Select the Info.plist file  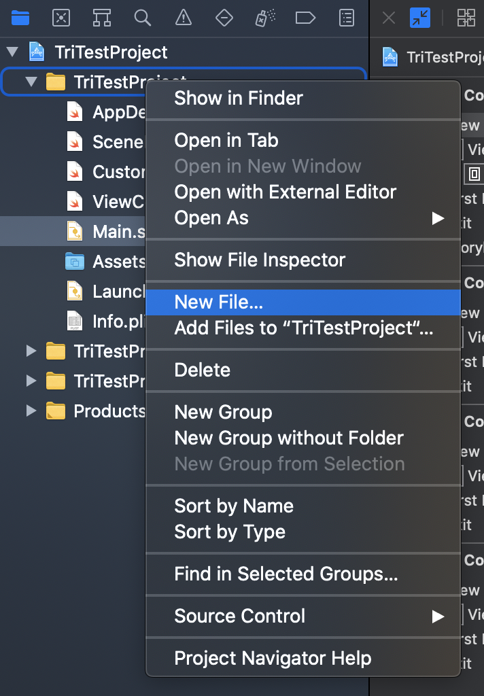click(x=109, y=321)
